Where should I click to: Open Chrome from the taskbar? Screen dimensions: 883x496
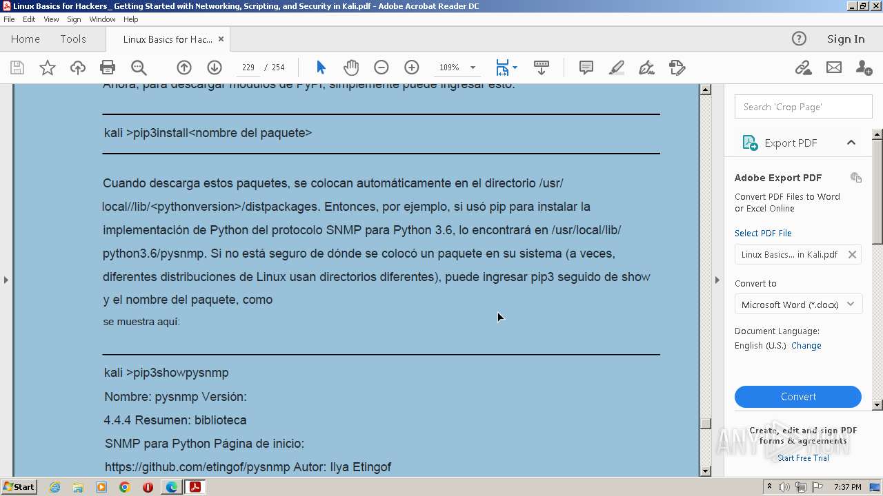(x=125, y=487)
